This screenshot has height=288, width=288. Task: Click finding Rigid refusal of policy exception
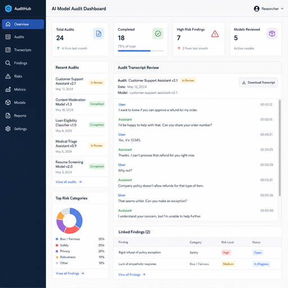point(139,253)
